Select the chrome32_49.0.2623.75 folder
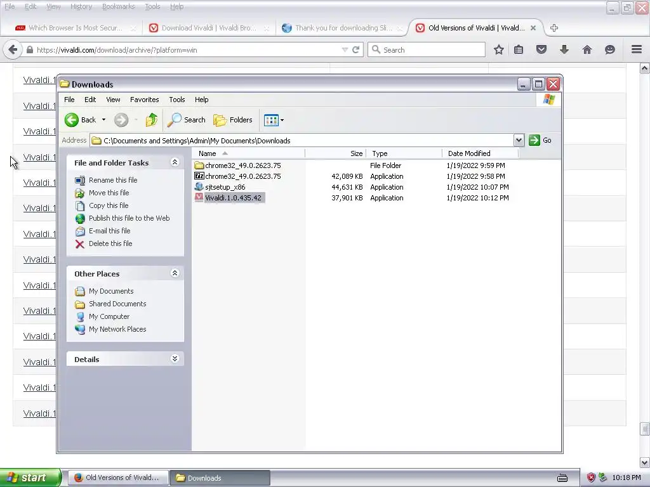 (237, 166)
